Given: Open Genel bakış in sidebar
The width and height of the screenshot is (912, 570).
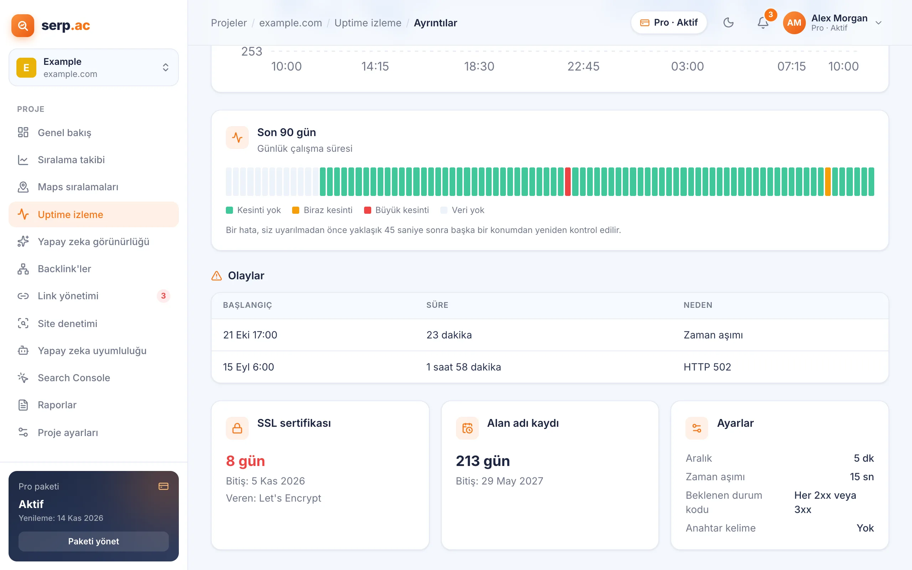Looking at the screenshot, I should tap(93, 133).
